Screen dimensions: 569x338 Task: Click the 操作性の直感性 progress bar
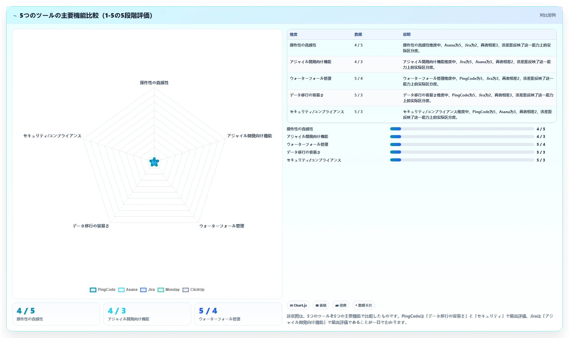coord(462,129)
